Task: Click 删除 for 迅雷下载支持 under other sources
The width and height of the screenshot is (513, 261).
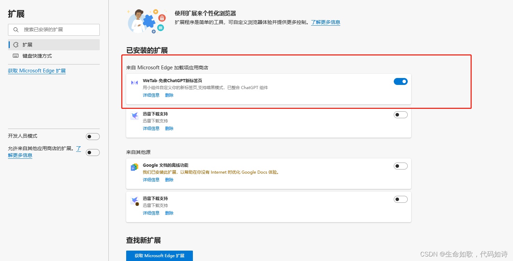Action: (169, 213)
